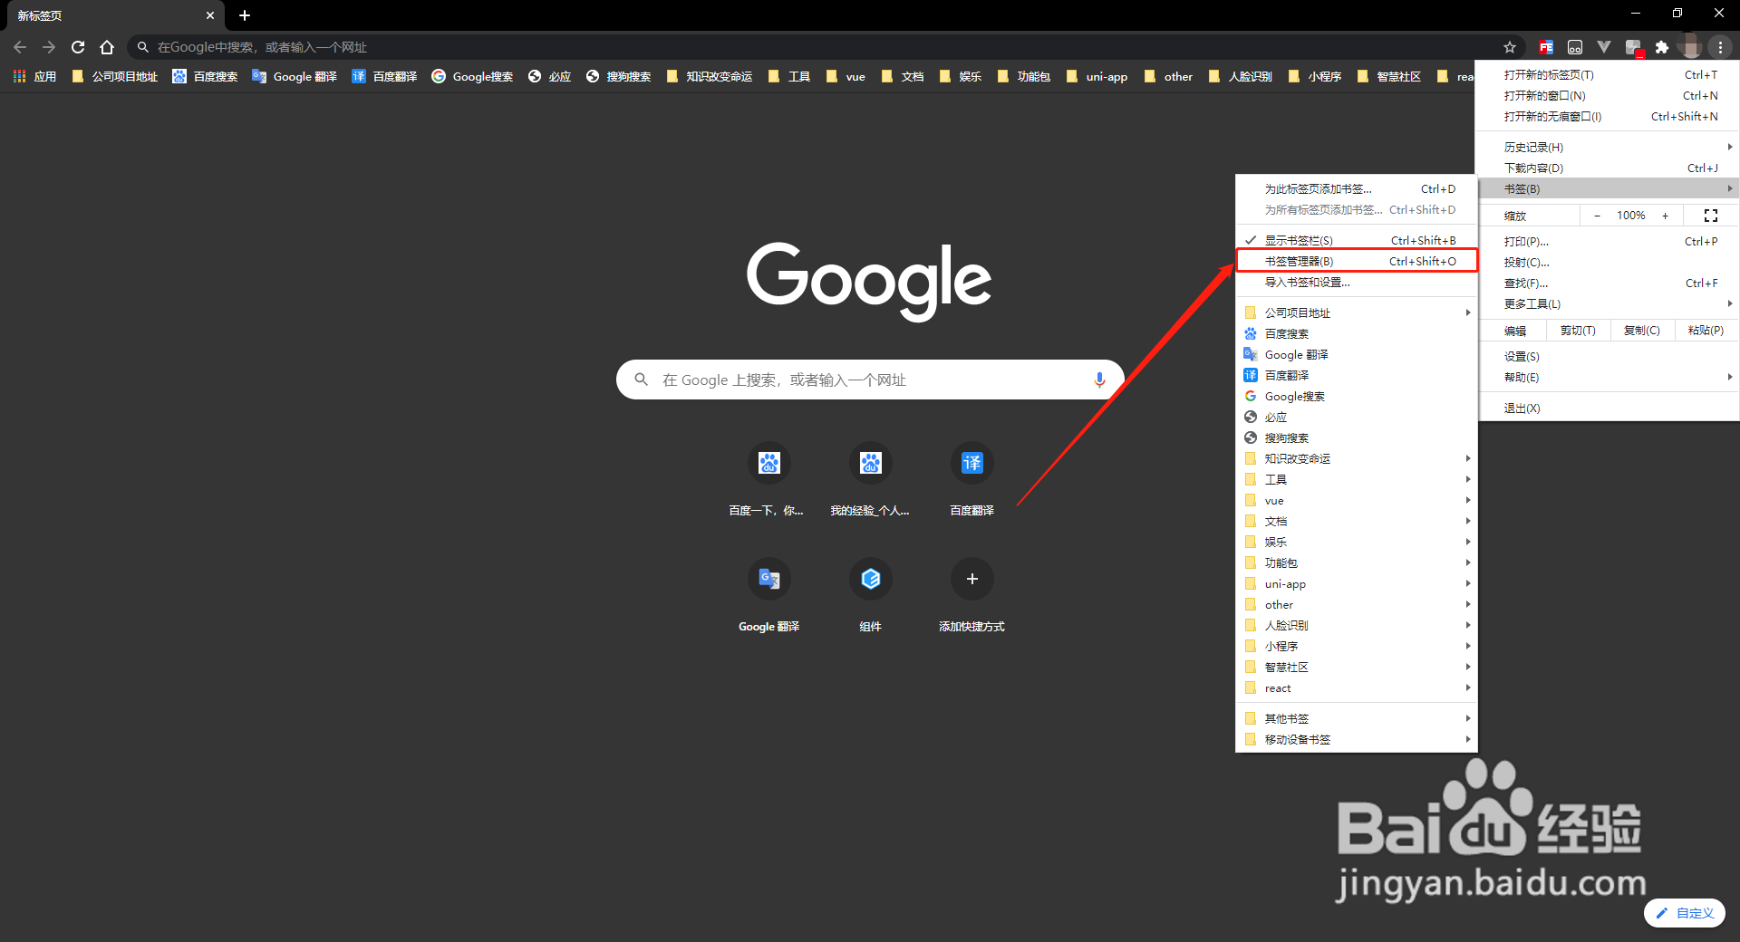
Task: Expand the 帮助 submenu
Action: point(1609,377)
